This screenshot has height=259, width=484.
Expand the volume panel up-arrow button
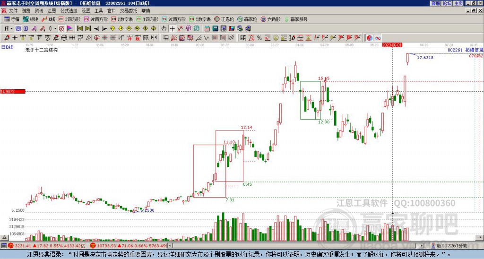point(4,237)
